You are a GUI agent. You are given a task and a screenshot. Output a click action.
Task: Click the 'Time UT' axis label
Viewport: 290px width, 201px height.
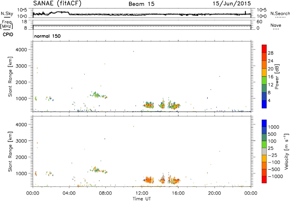[142, 199]
